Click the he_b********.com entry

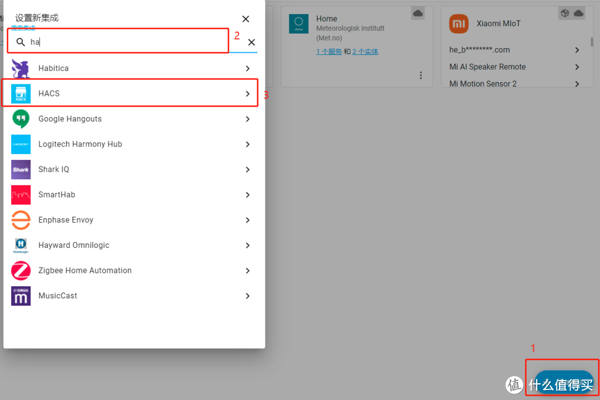click(x=514, y=50)
